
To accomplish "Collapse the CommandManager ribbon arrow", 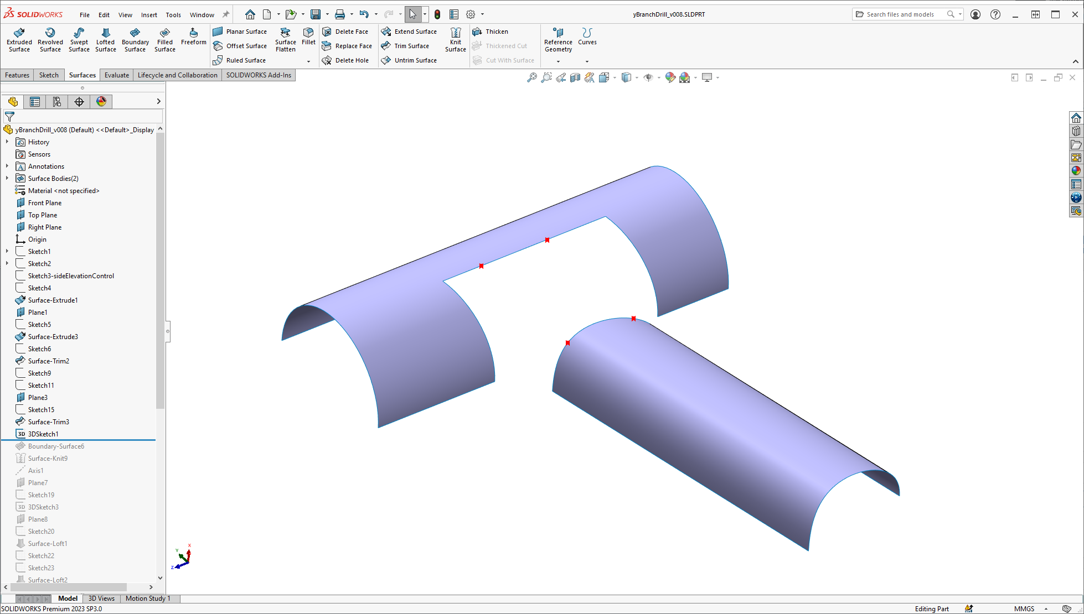I will (1075, 61).
